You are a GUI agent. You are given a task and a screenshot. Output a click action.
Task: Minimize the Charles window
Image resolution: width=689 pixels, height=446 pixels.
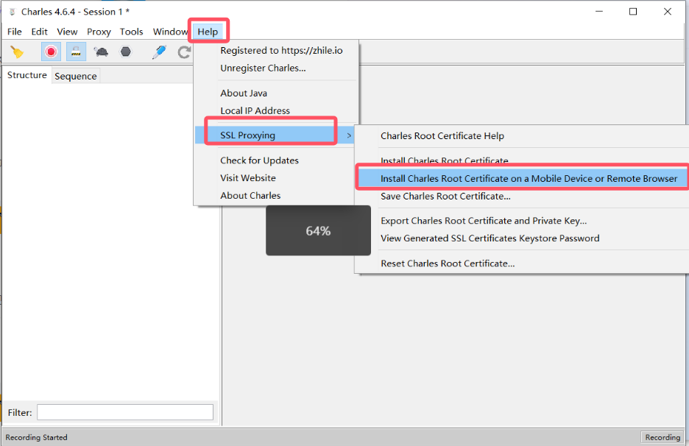[x=599, y=12]
